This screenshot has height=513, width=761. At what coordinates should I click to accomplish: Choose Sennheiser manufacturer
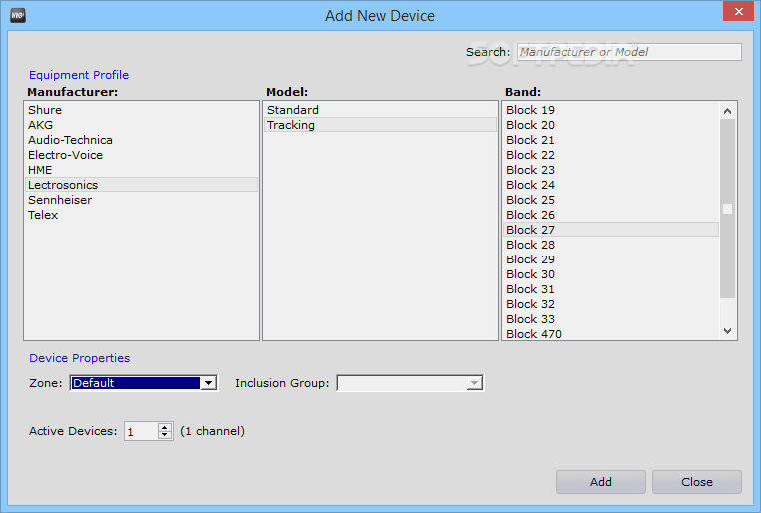point(141,200)
